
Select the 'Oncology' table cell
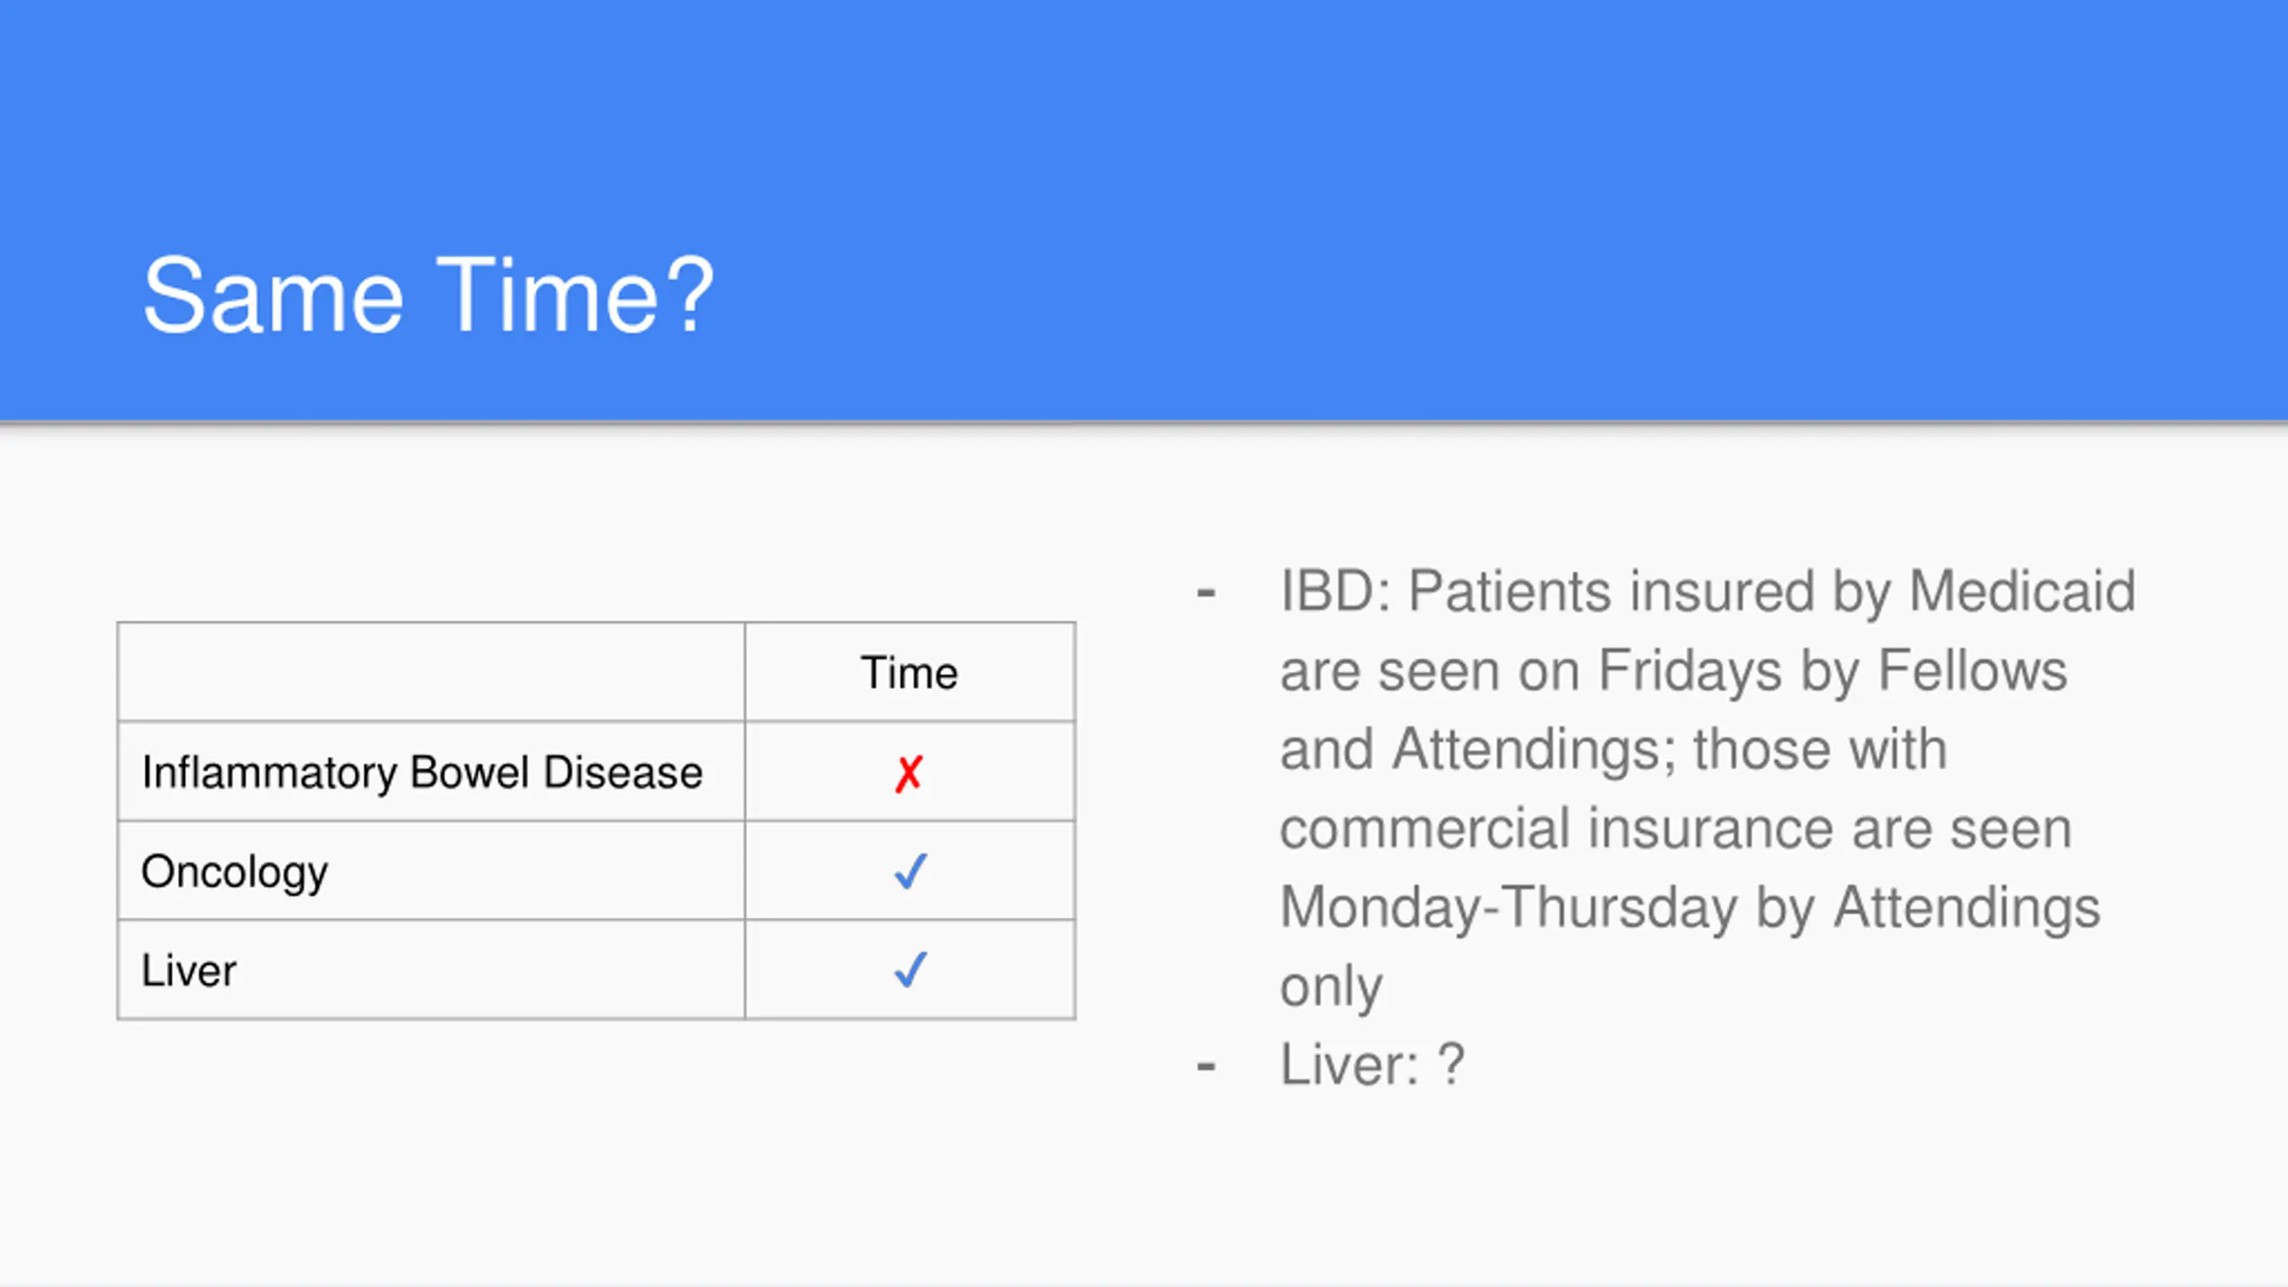coord(432,871)
